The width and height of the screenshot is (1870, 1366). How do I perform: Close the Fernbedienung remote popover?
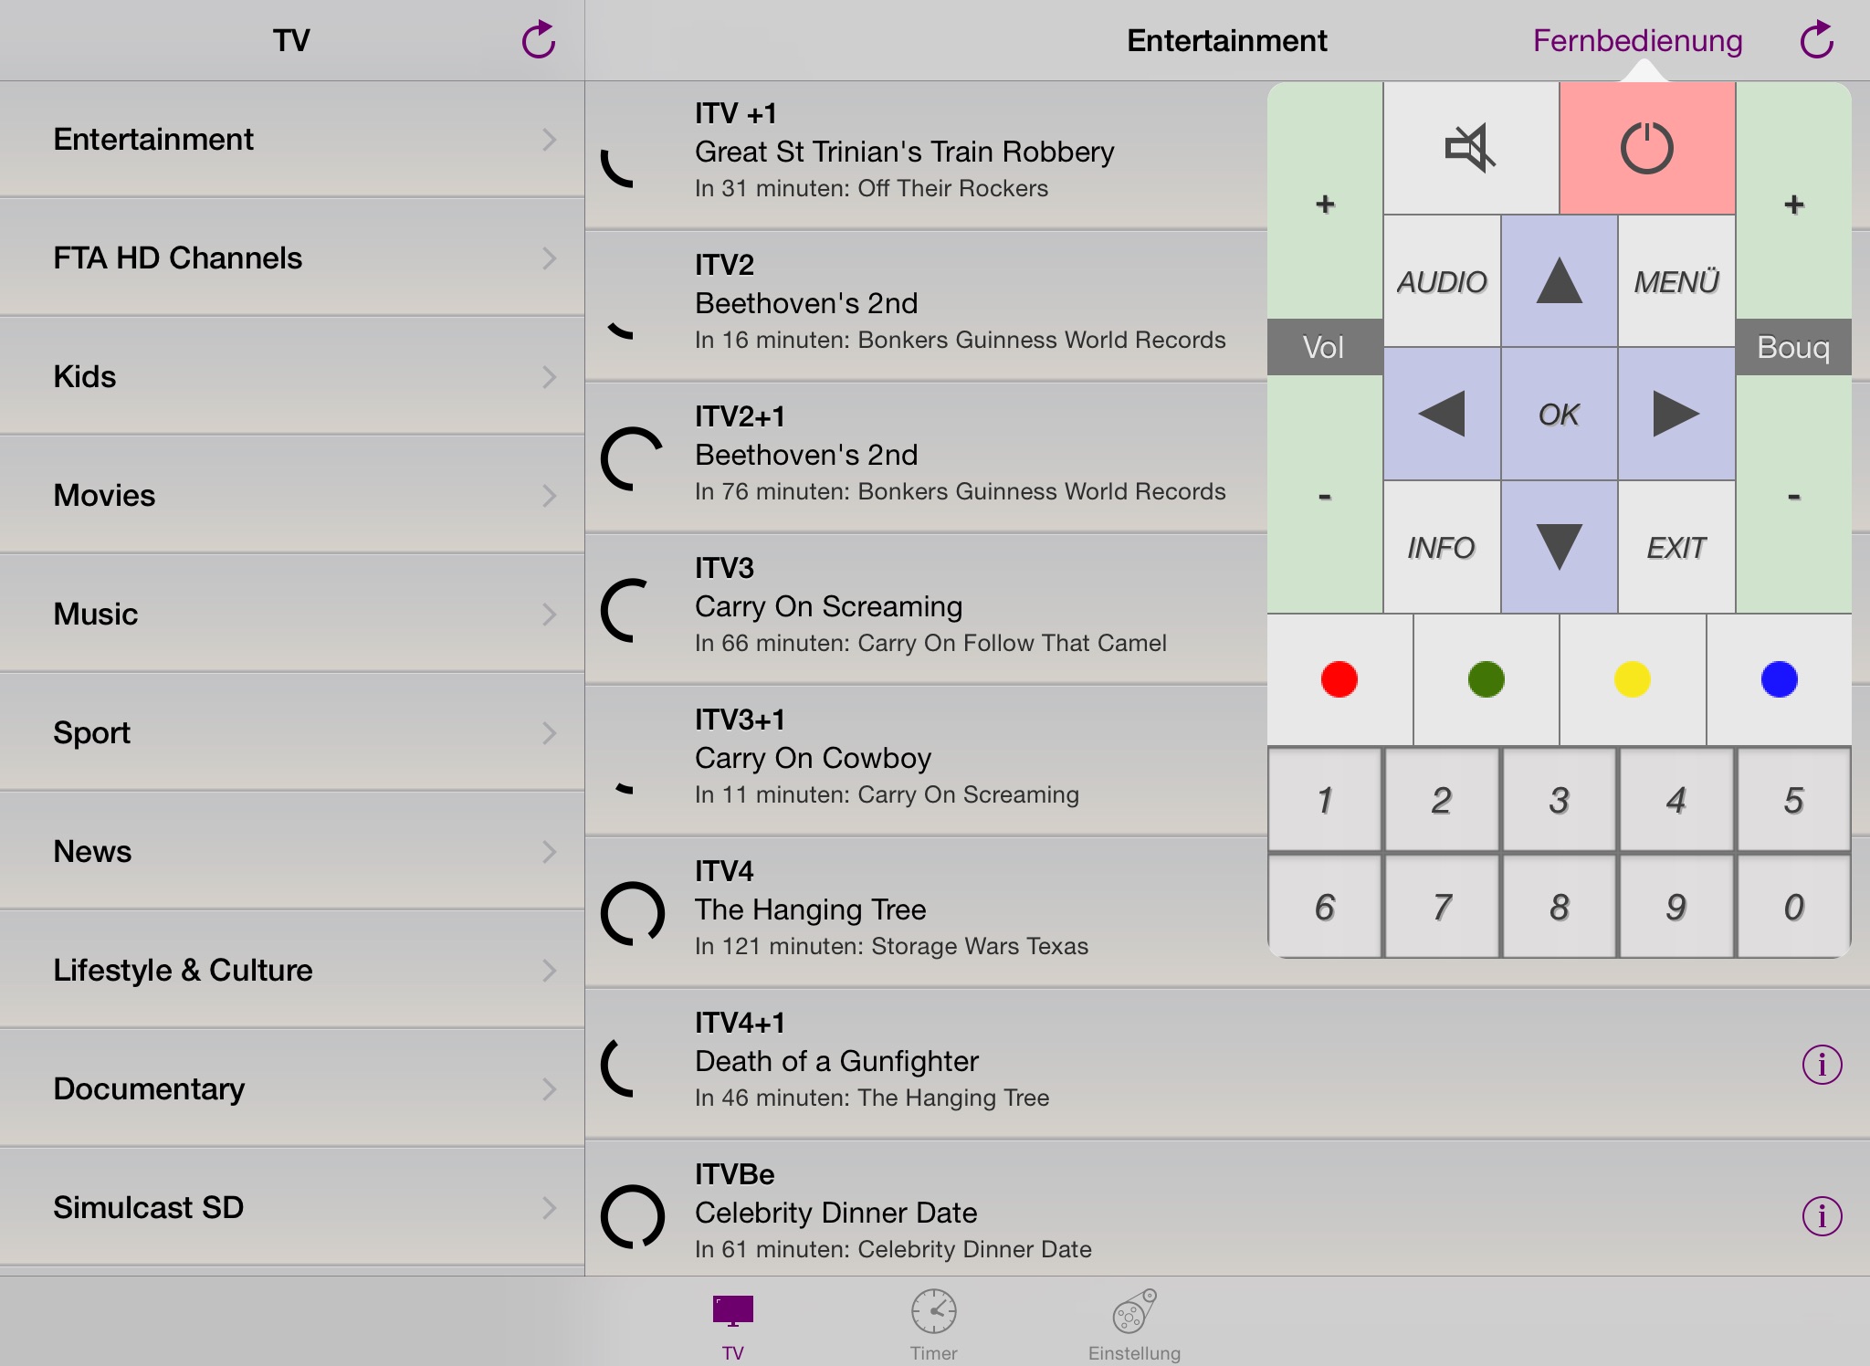[x=1636, y=40]
